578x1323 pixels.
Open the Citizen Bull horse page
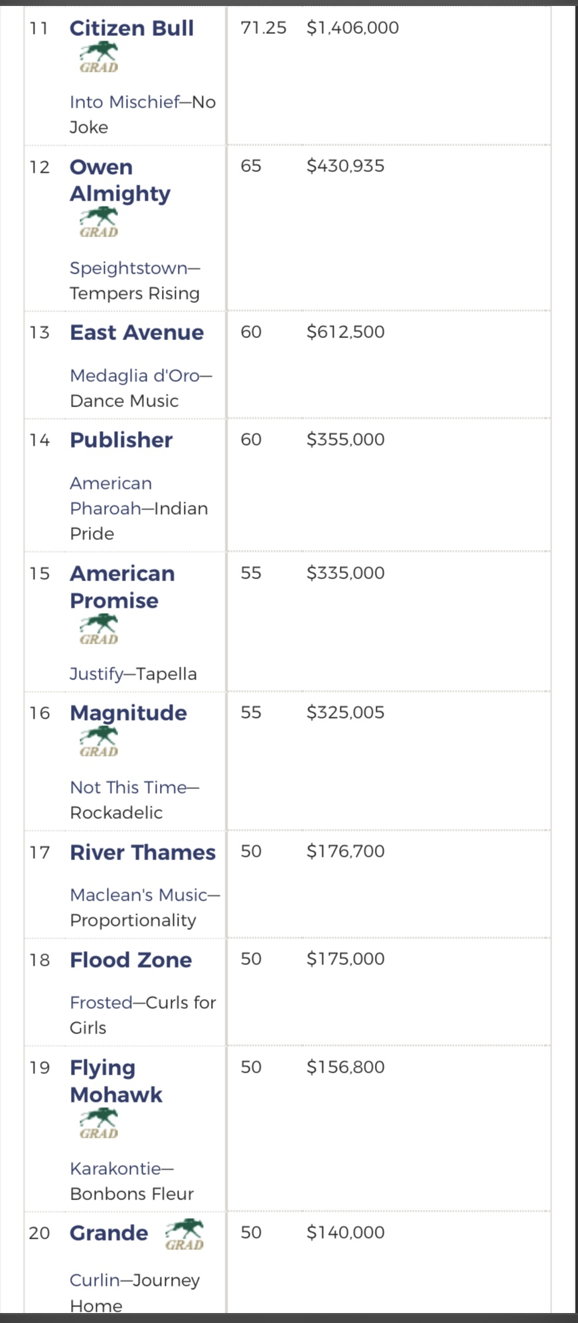[x=131, y=28]
